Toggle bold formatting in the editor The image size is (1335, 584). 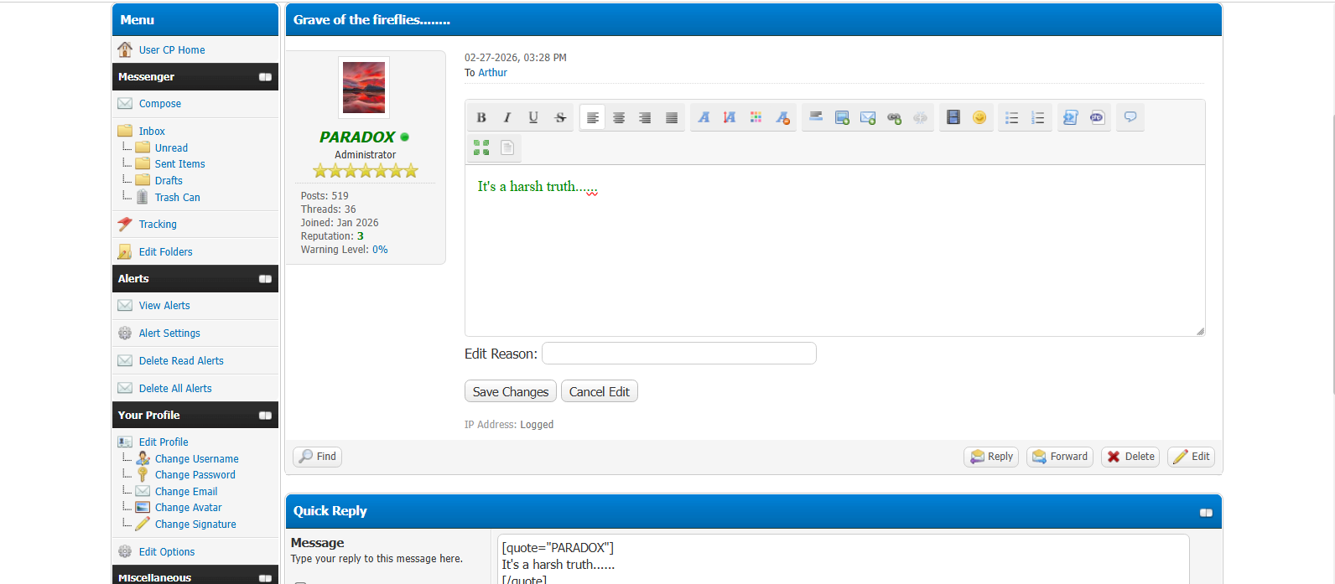pyautogui.click(x=481, y=118)
